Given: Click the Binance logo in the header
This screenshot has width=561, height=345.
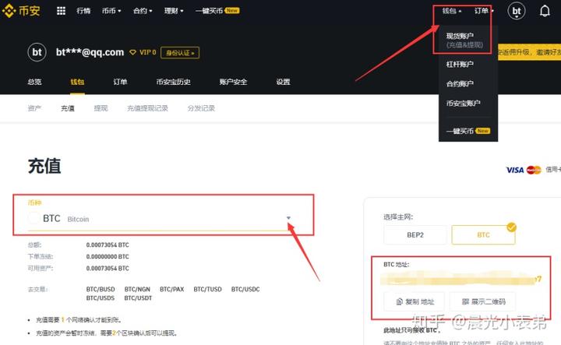Looking at the screenshot, I should tap(23, 11).
